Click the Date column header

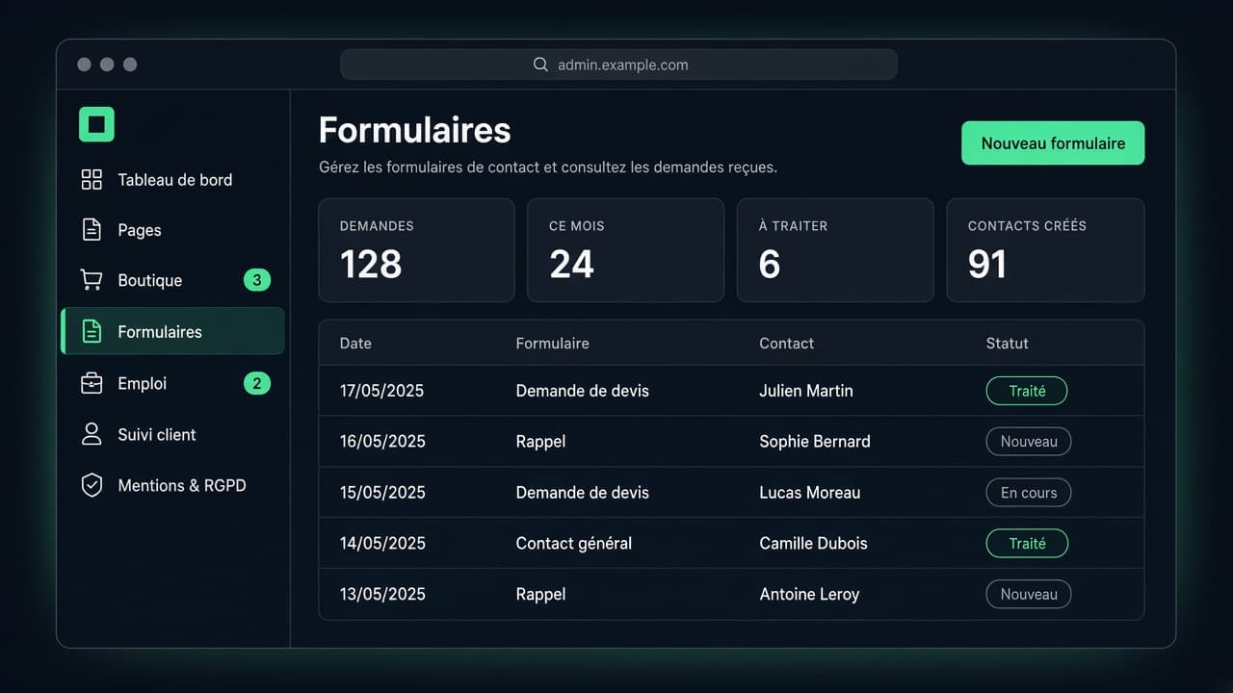pos(355,344)
